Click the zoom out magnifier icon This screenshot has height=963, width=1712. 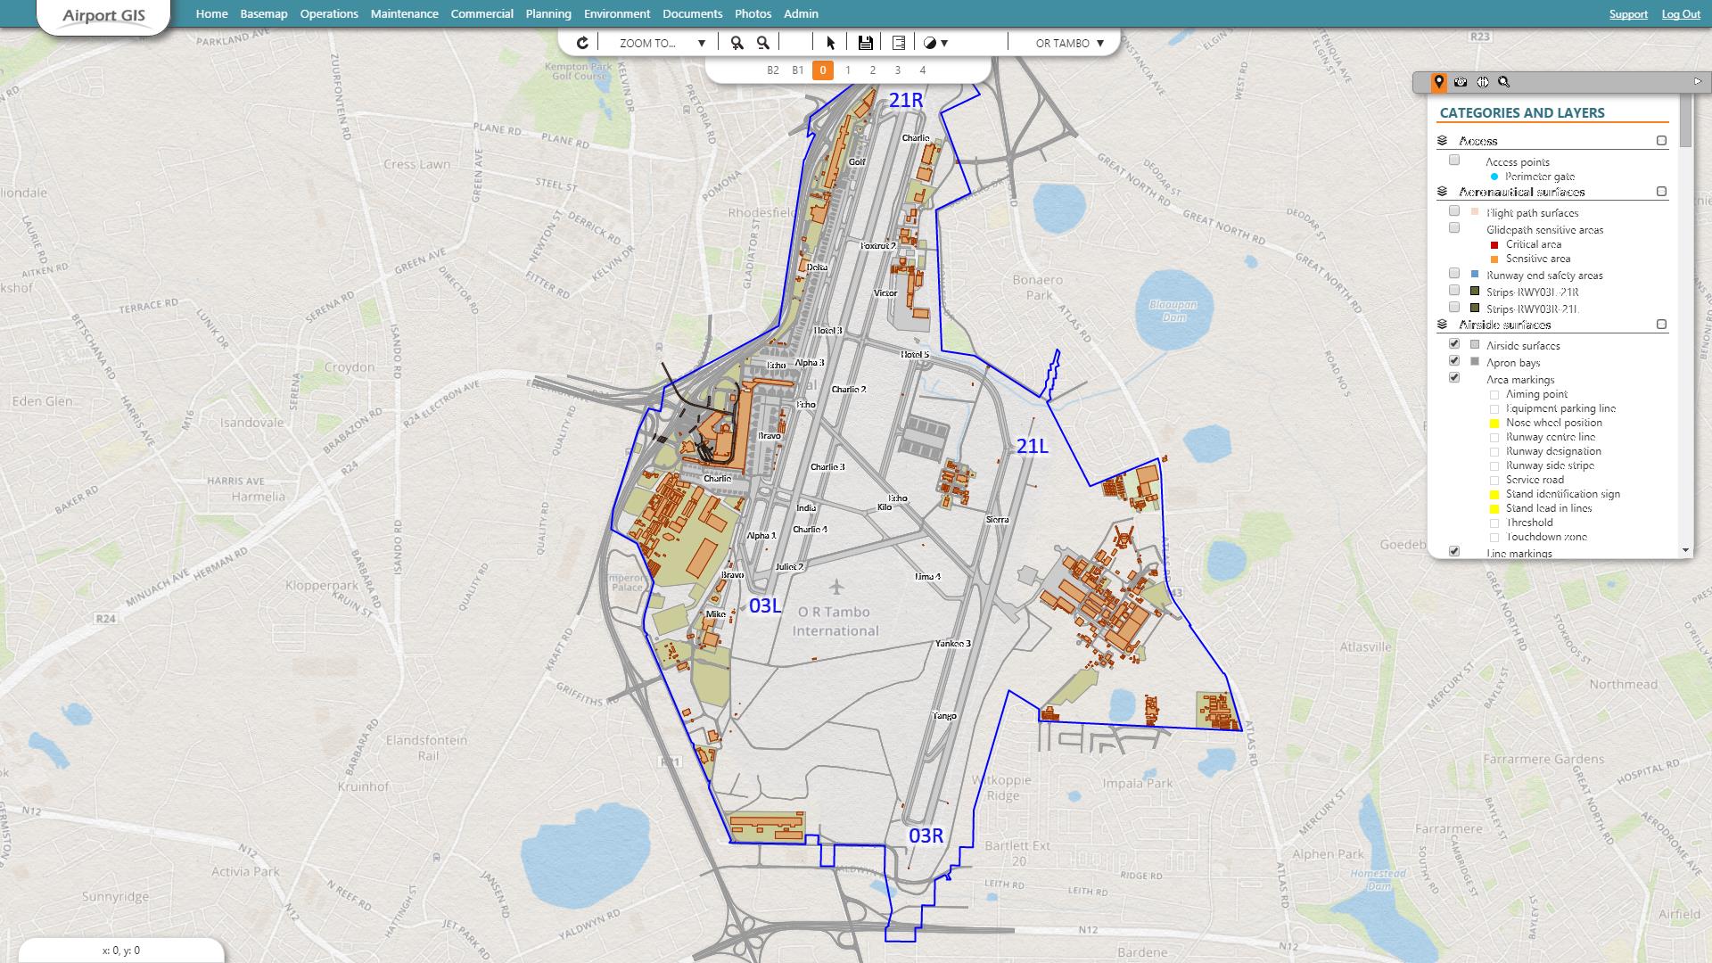[x=763, y=43]
